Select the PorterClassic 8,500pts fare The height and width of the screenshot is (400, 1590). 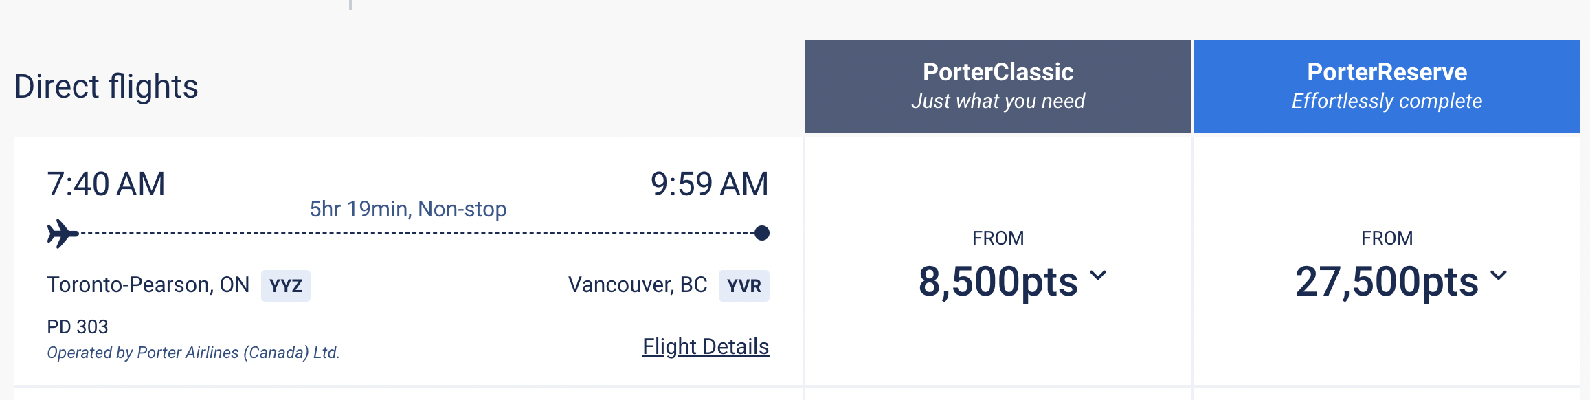point(998,282)
